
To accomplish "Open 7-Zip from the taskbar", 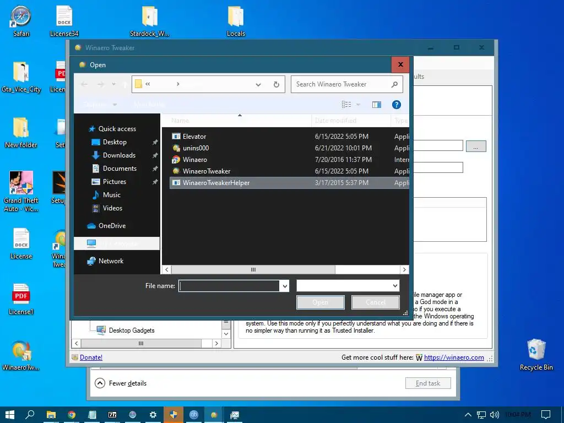I will tap(112, 415).
